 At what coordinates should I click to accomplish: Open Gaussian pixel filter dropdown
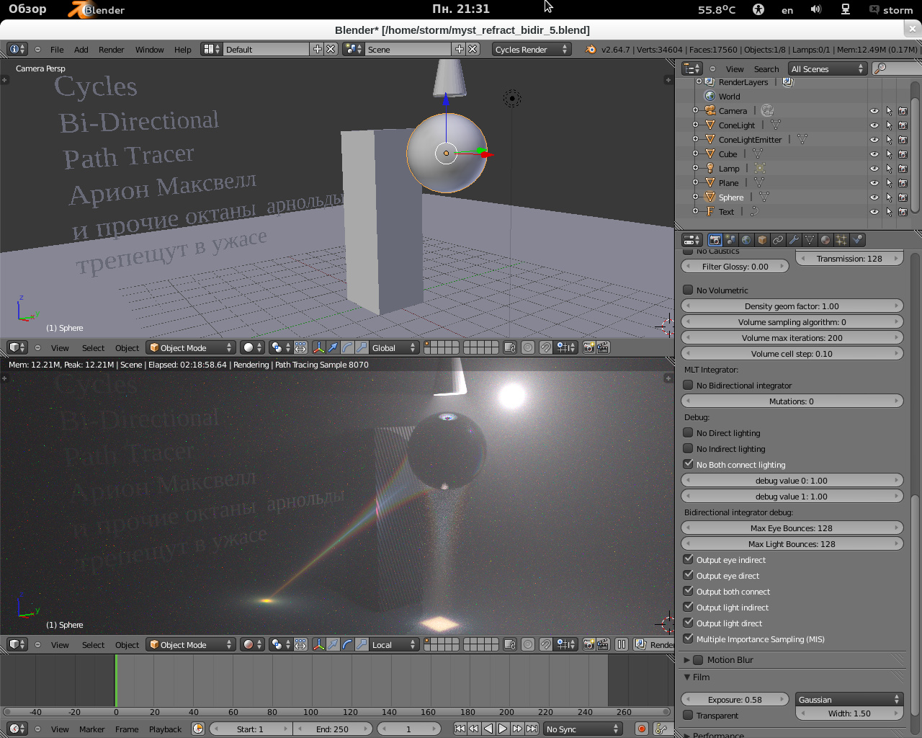(849, 699)
